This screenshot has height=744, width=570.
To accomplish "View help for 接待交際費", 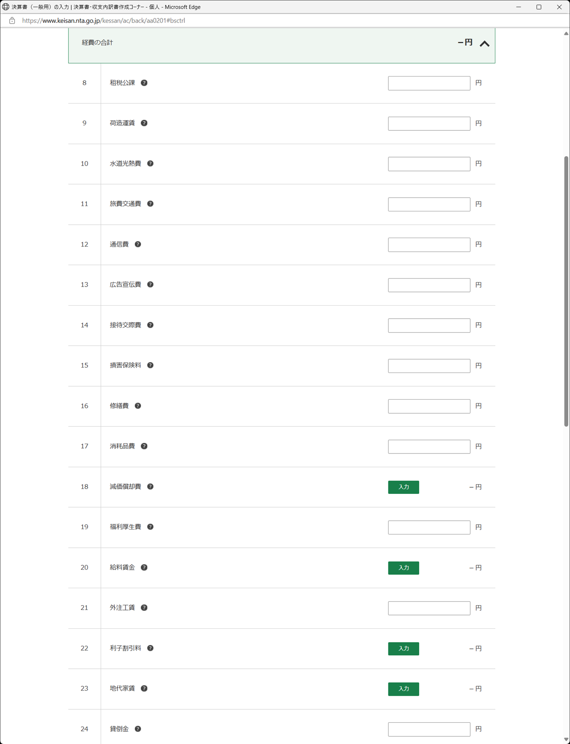I will pos(150,325).
